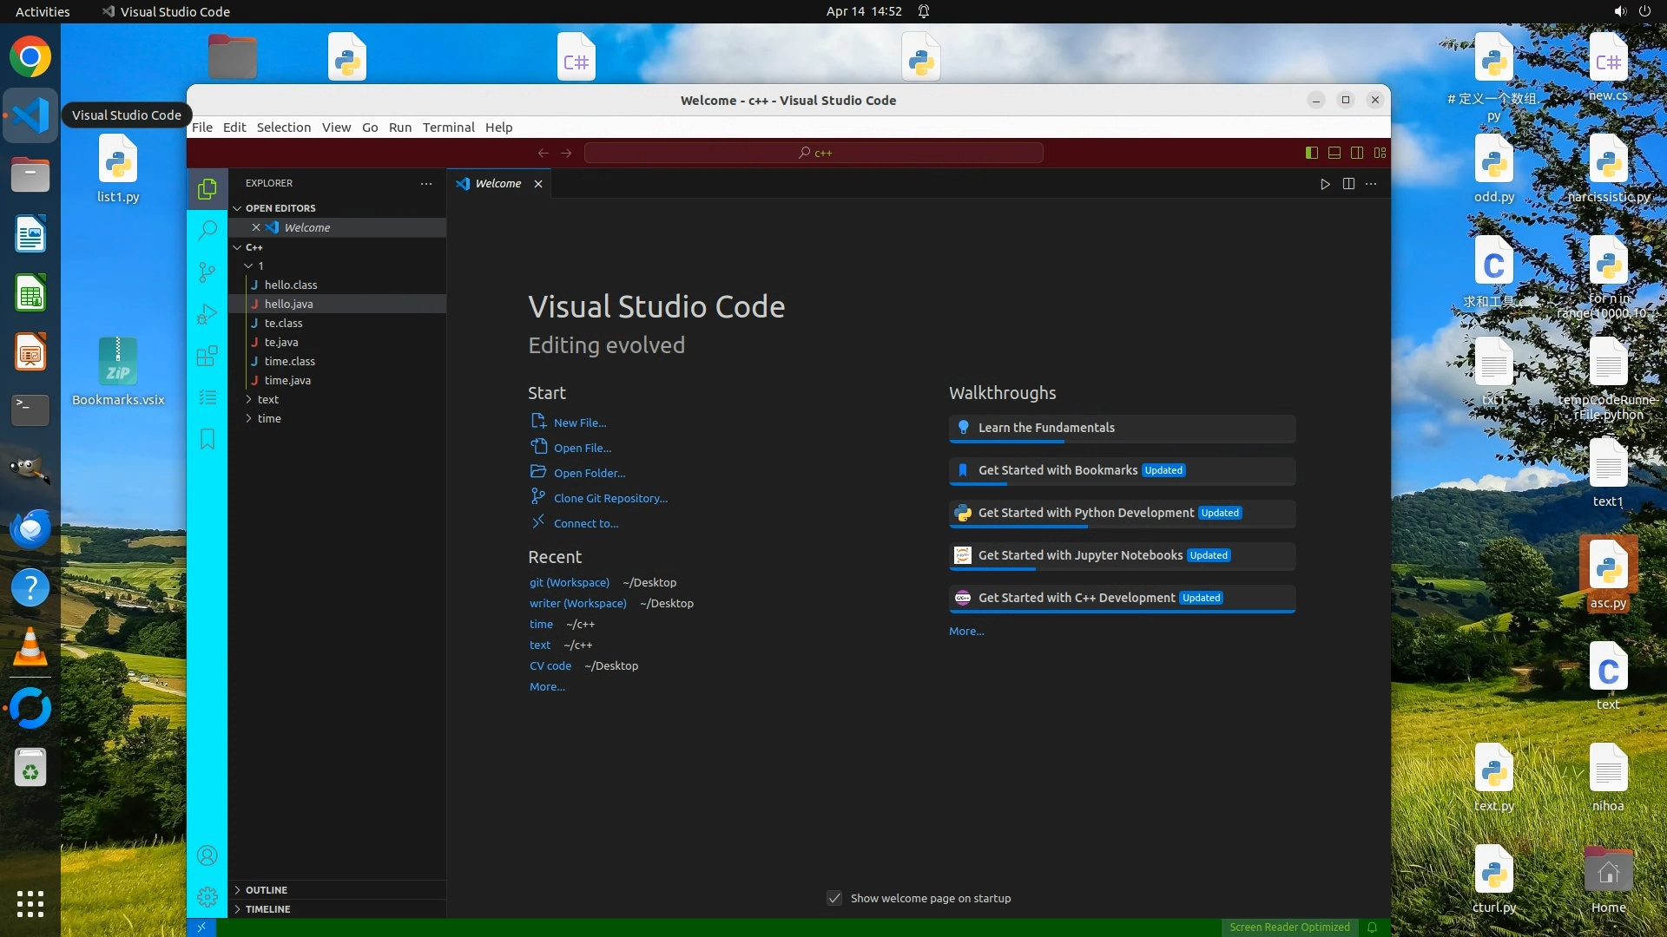
Task: Click the command center search box
Action: 814,153
